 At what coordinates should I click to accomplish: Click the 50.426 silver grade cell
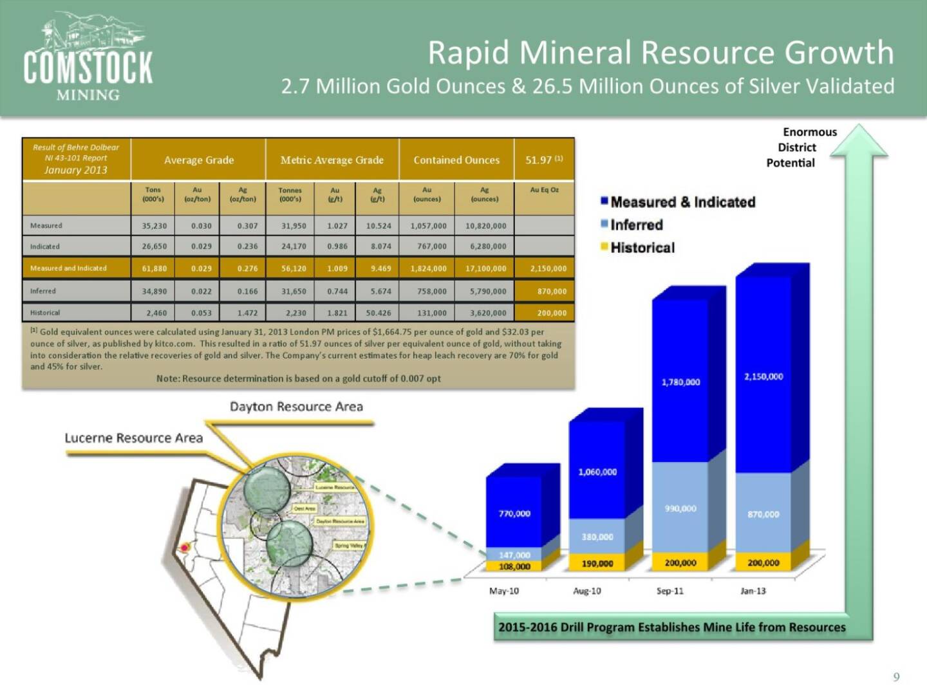coord(379,313)
